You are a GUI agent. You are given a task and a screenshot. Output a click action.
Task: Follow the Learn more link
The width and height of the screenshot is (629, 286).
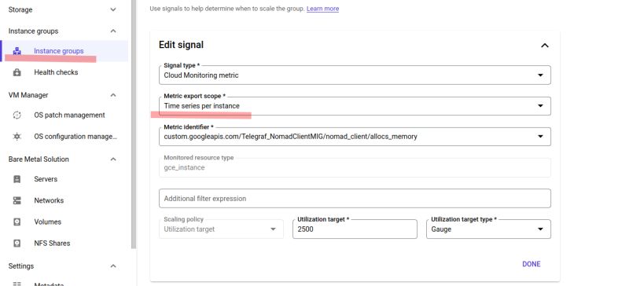coord(322,9)
